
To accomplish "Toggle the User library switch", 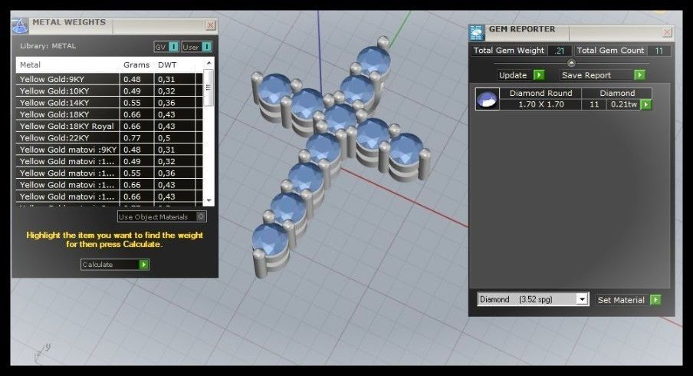I will 197,47.
